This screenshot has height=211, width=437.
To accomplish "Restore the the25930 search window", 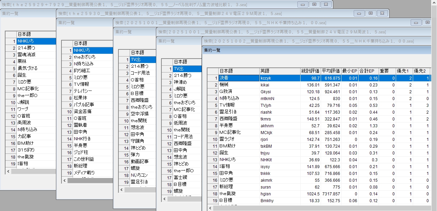I will coord(370,13).
